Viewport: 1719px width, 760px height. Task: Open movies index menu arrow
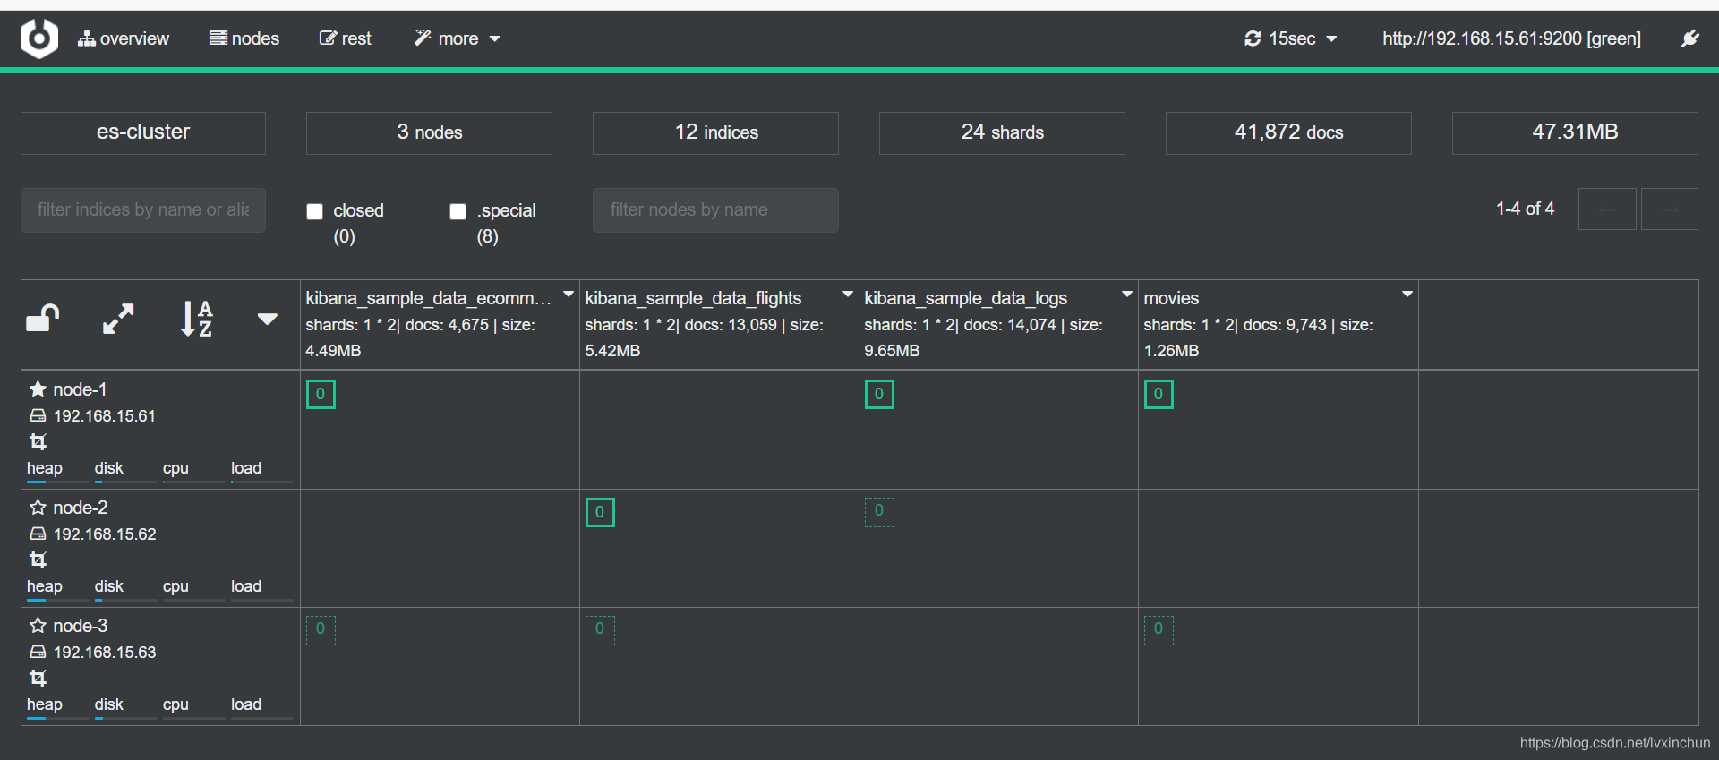pyautogui.click(x=1407, y=295)
